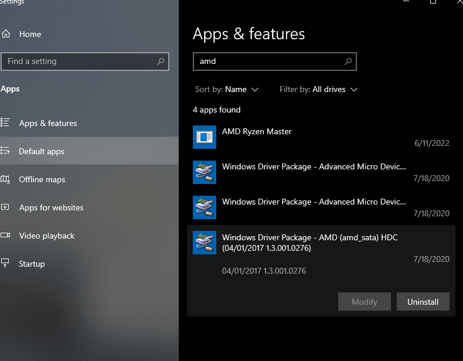The height and width of the screenshot is (361, 463).
Task: Select first Windows Driver Package Advanced Micro Devic... row
Action: 321,172
